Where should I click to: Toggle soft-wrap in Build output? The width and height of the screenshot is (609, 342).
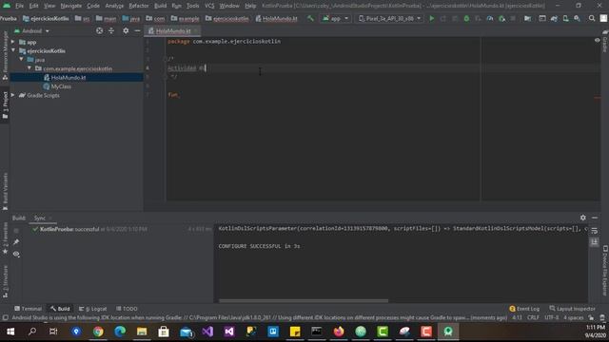[595, 231]
